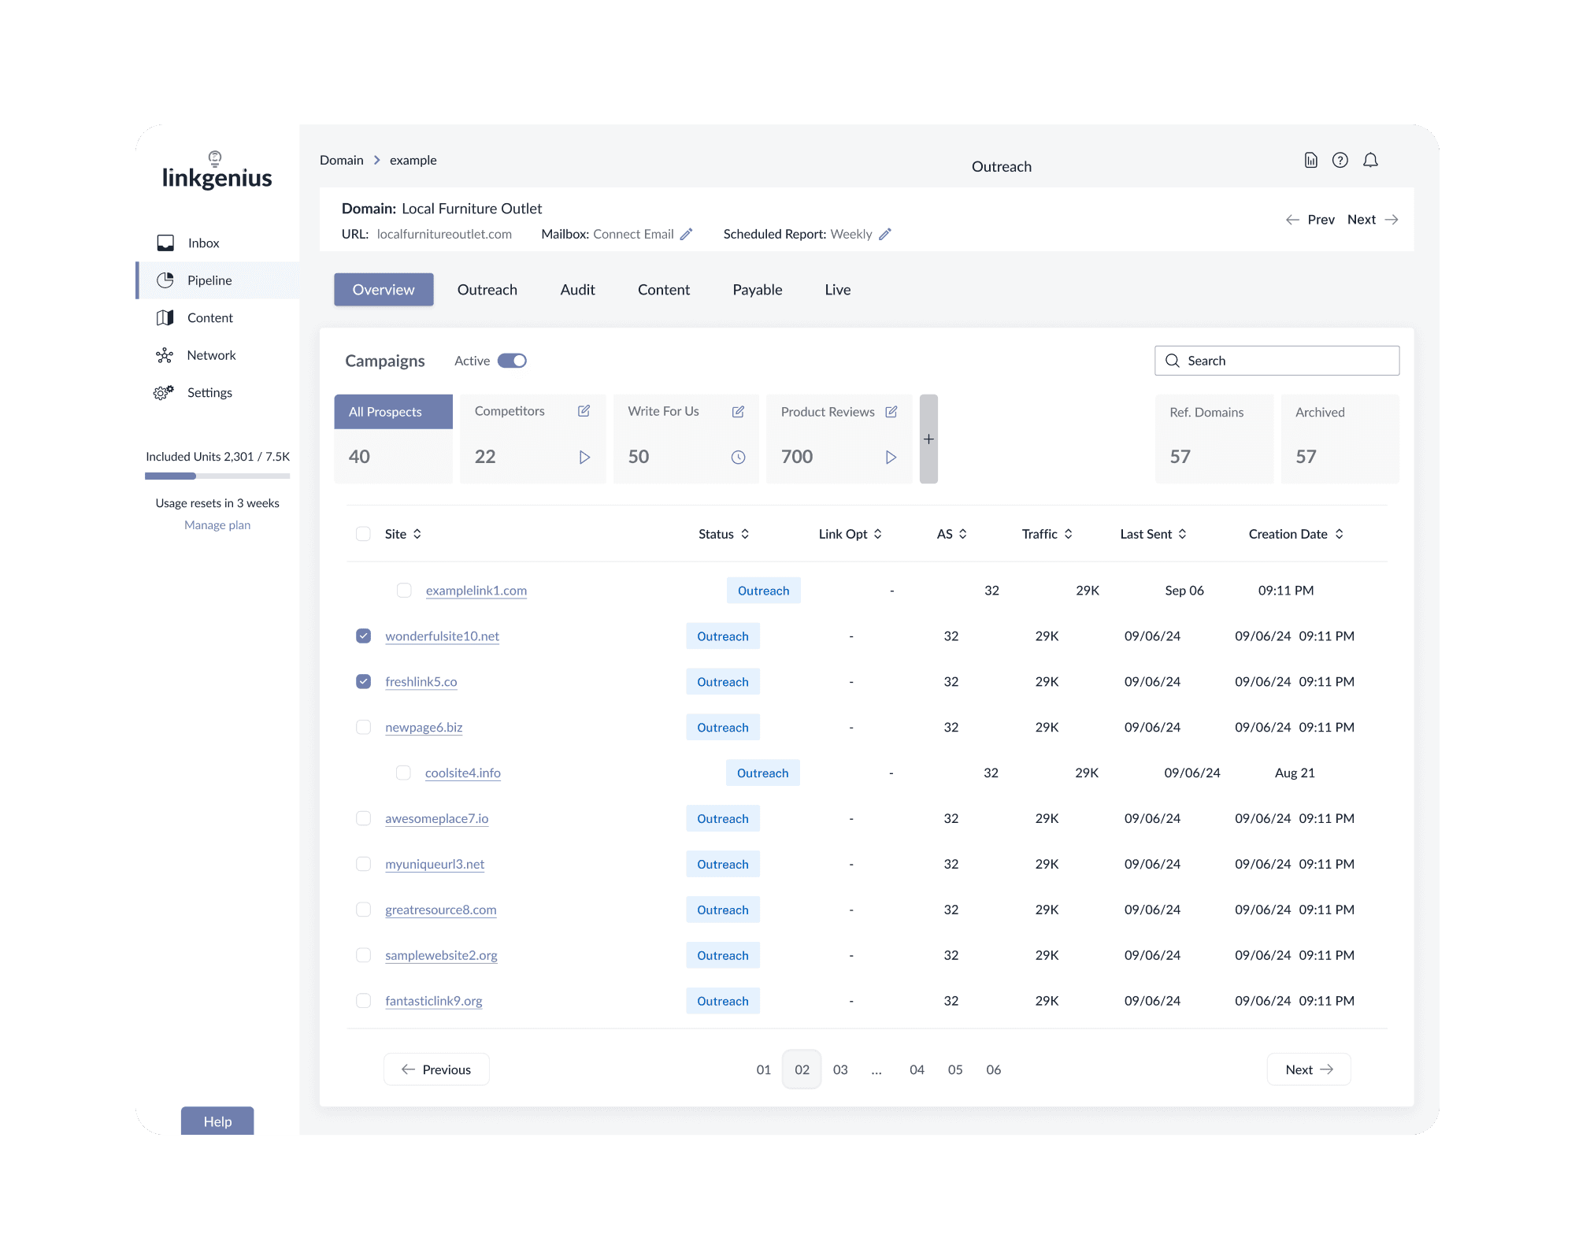
Task: Edit the Mailbox with pencil icon
Action: coord(687,234)
